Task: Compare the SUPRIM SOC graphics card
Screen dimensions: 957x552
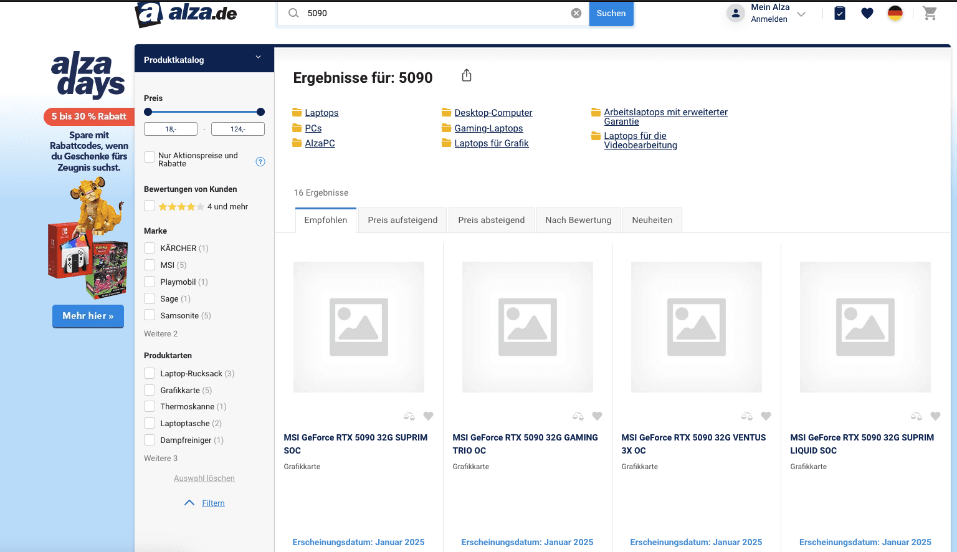Action: click(x=409, y=416)
